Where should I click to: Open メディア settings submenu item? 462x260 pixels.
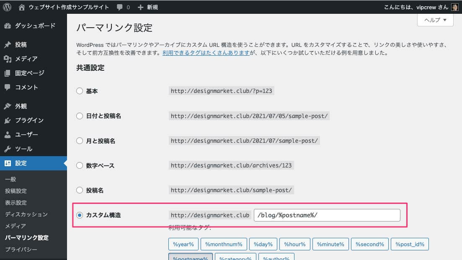15,226
